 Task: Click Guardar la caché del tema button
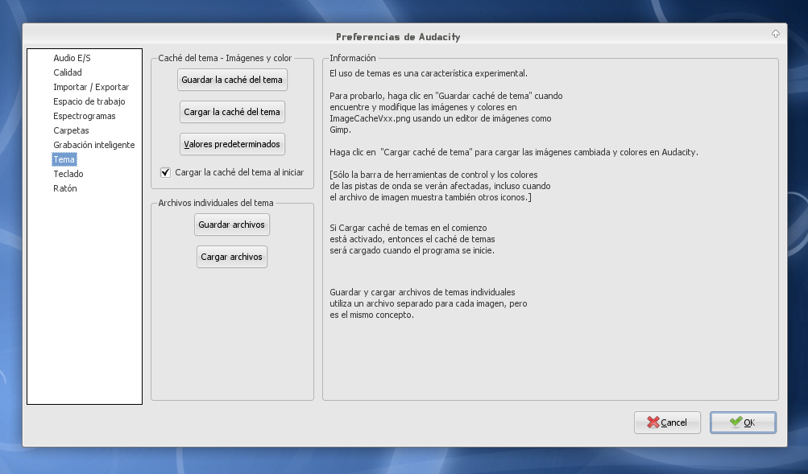pyautogui.click(x=232, y=80)
